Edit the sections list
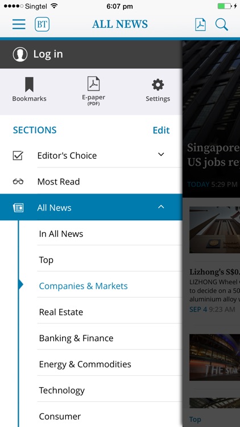 (x=161, y=130)
